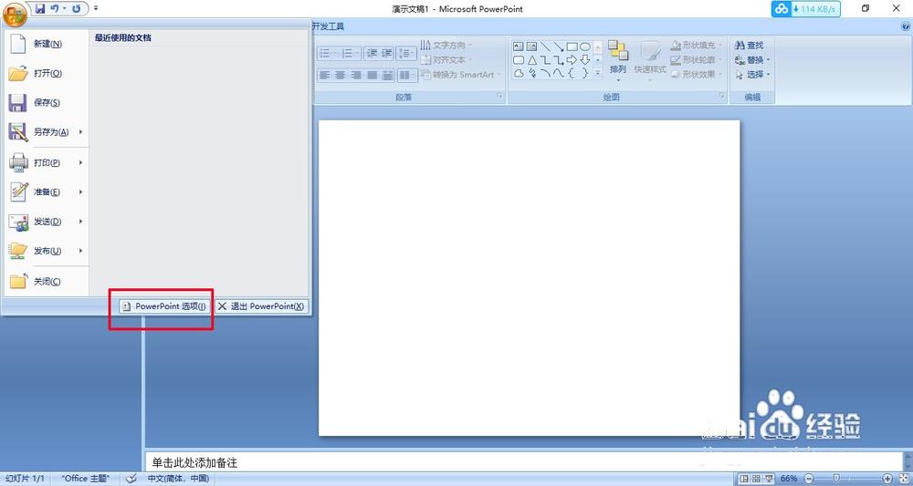Save using the quick access toolbar icon
Image resolution: width=913 pixels, height=486 pixels.
pyautogui.click(x=40, y=9)
